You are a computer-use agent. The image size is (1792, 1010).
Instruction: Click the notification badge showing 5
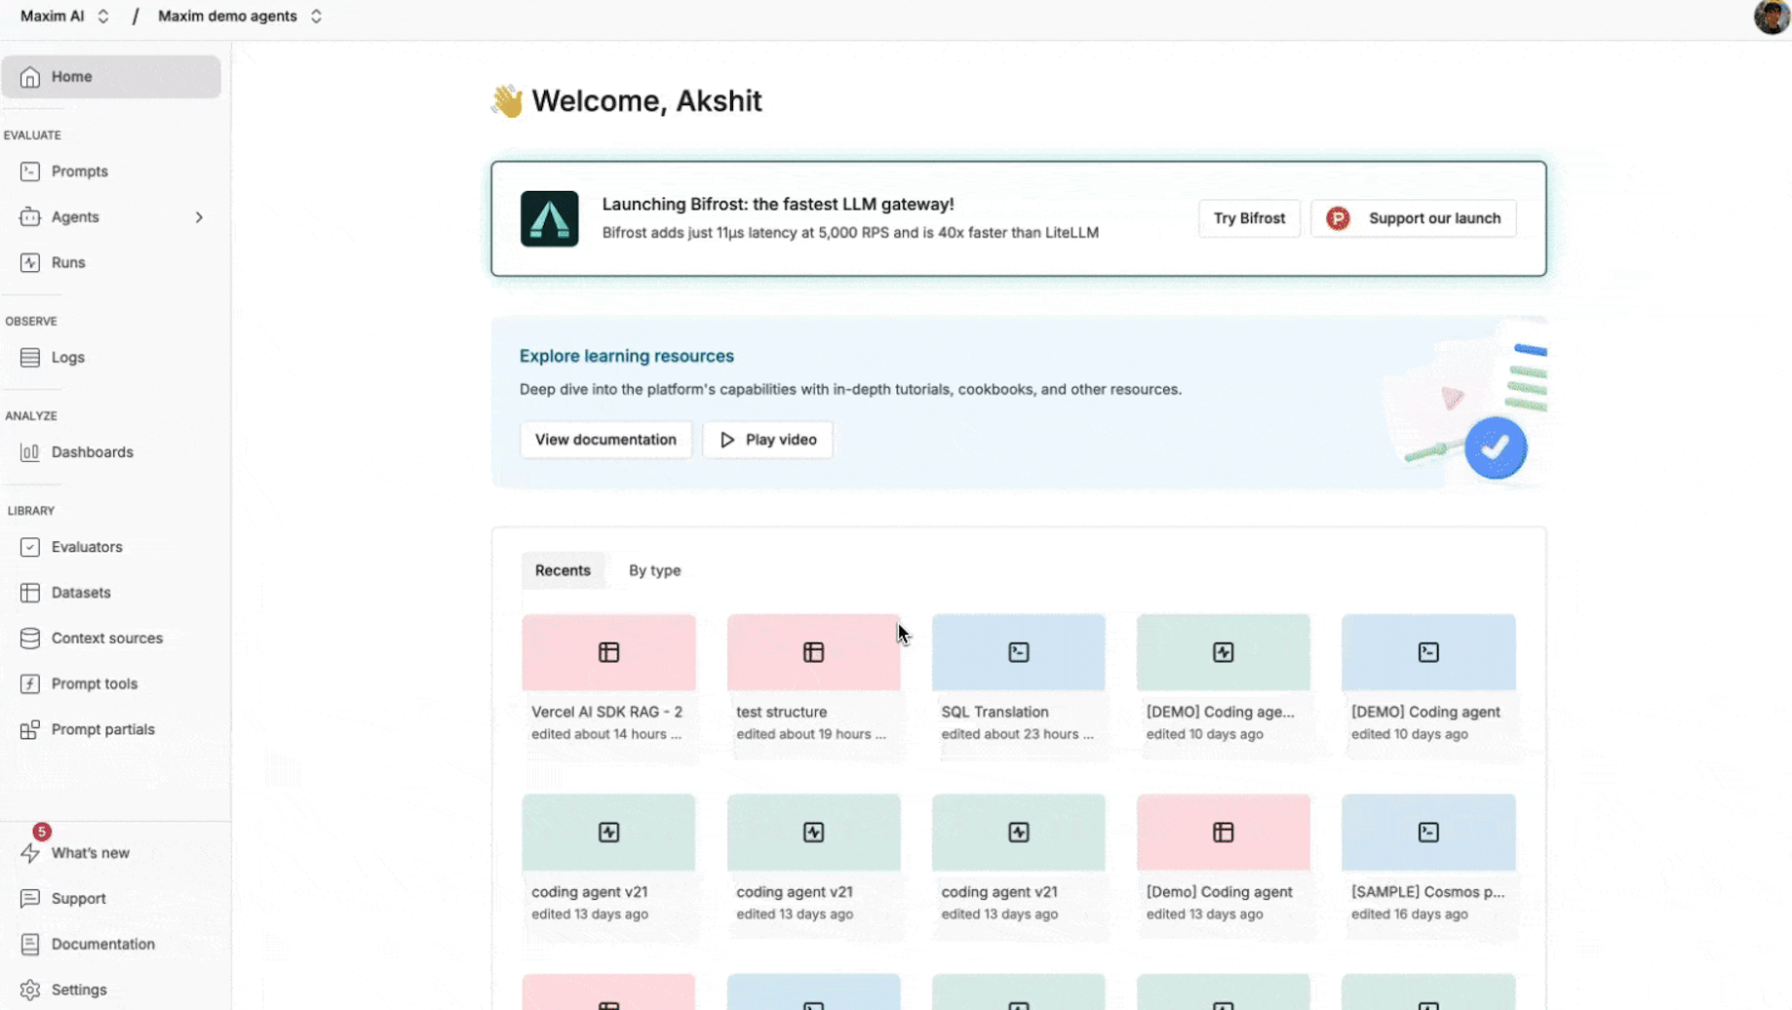click(x=41, y=832)
